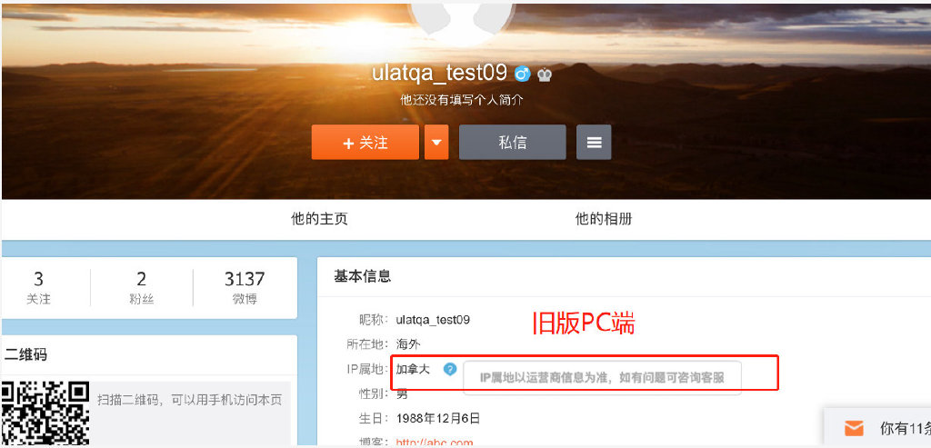
Task: Open the hamburger more-options menu
Action: (594, 143)
